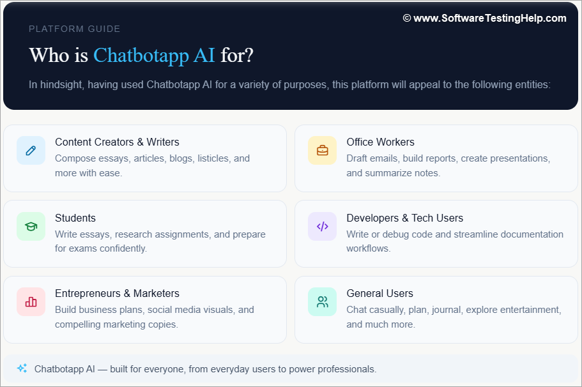This screenshot has height=387, width=582.
Task: Select the 'General Users' heading
Action: tap(379, 294)
